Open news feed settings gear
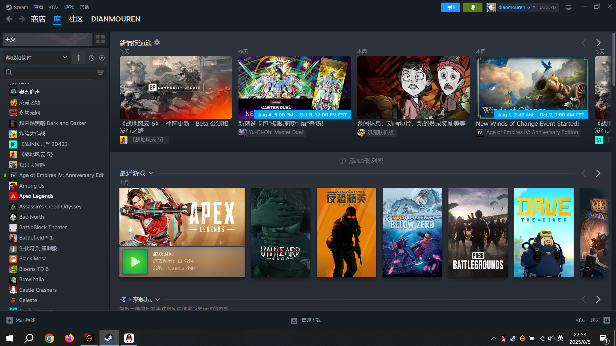Viewport: 616px width, 346px height. (157, 42)
